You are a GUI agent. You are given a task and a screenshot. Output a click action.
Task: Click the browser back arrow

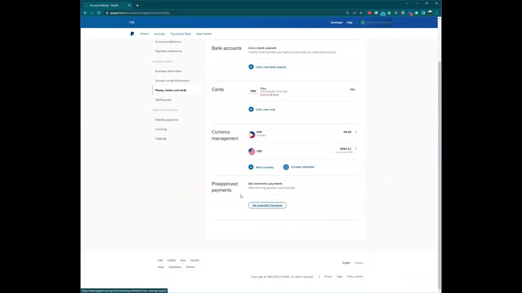point(85,13)
